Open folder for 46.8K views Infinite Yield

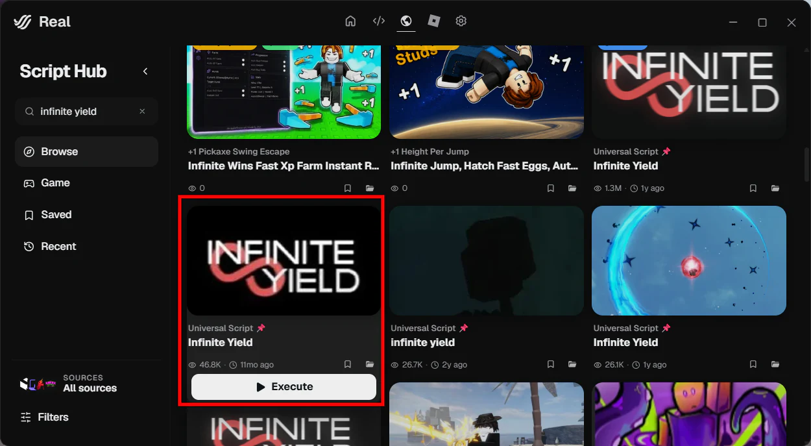click(x=370, y=365)
